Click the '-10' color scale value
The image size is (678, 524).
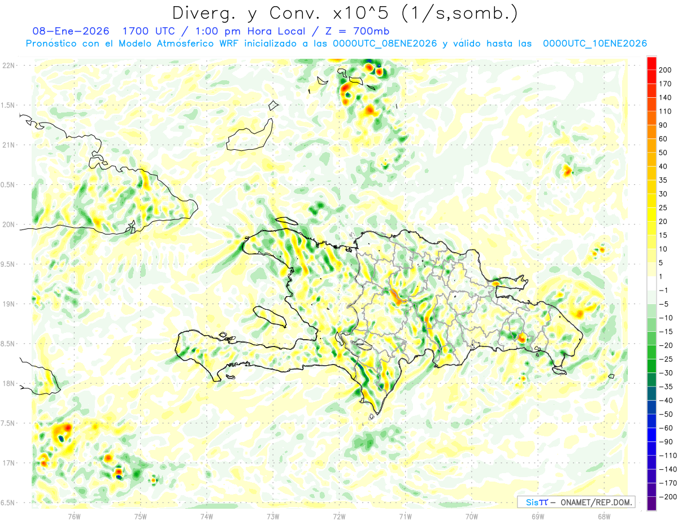[666, 318]
